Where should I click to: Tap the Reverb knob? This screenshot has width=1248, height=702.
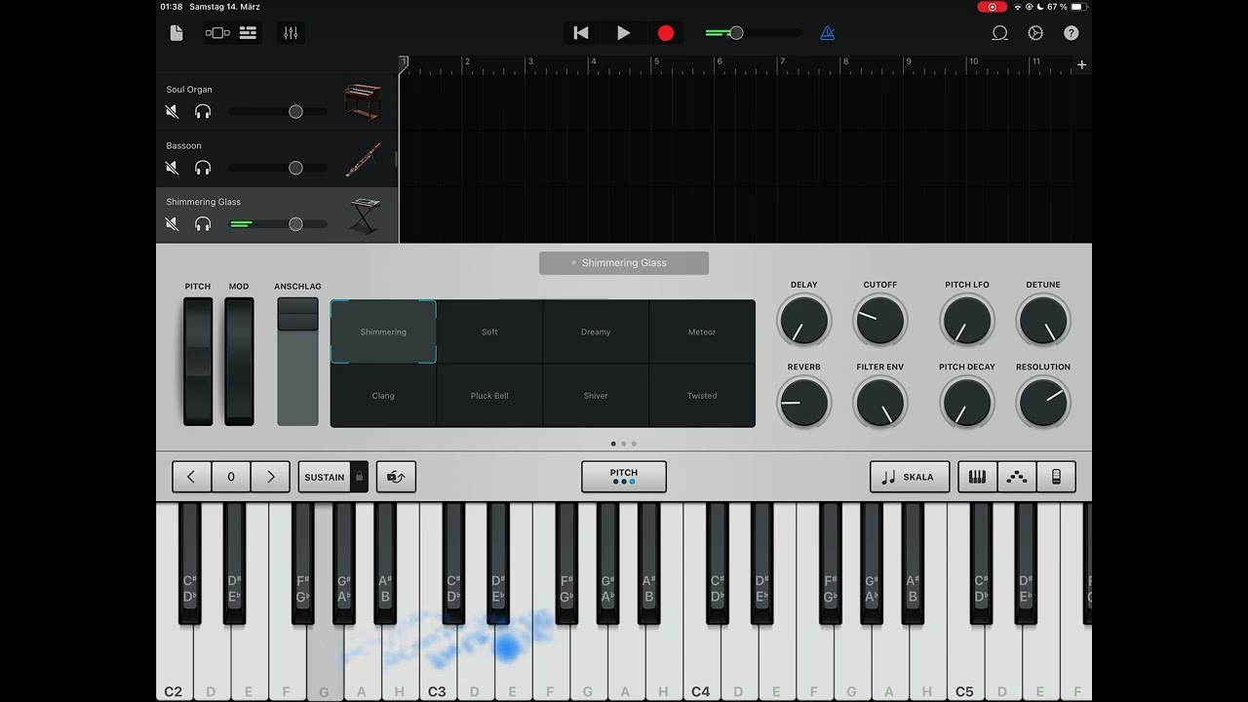pos(804,402)
